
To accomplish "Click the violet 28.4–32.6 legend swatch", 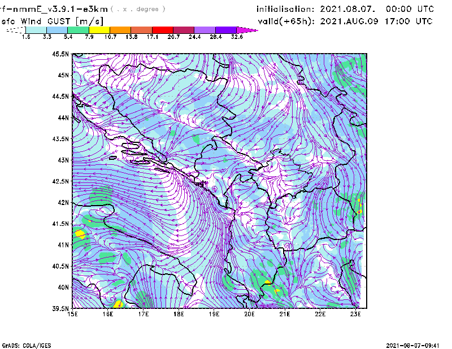I will pyautogui.click(x=226, y=30).
